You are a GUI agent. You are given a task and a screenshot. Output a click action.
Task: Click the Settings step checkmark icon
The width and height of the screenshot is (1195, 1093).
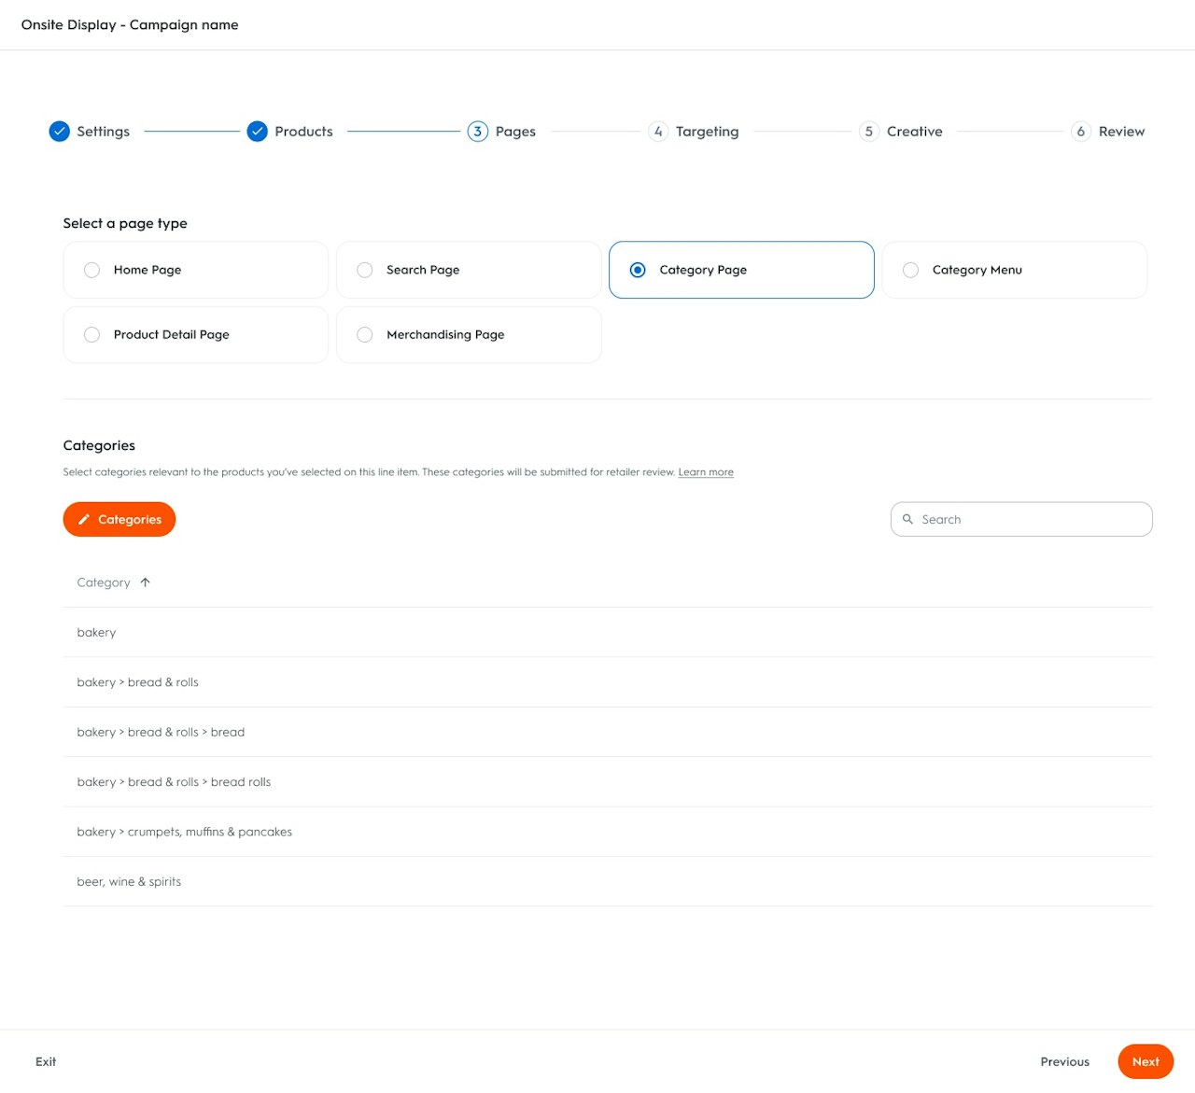pyautogui.click(x=59, y=132)
